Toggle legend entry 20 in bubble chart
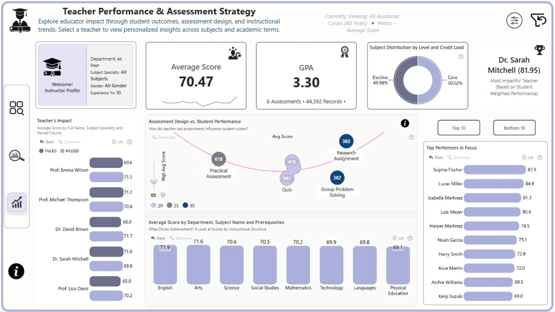 point(157,205)
